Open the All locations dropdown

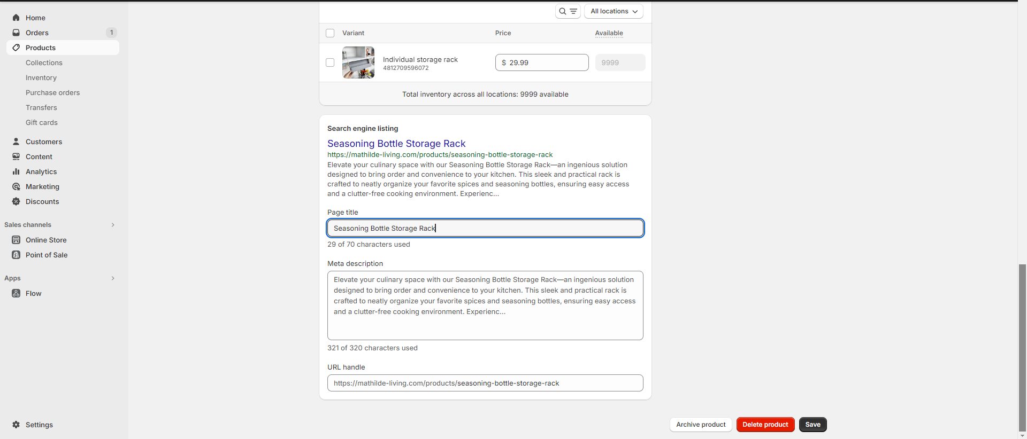coord(614,11)
